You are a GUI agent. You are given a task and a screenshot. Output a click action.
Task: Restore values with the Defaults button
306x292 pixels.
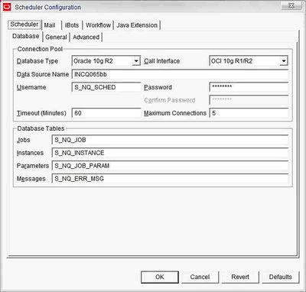(x=281, y=277)
